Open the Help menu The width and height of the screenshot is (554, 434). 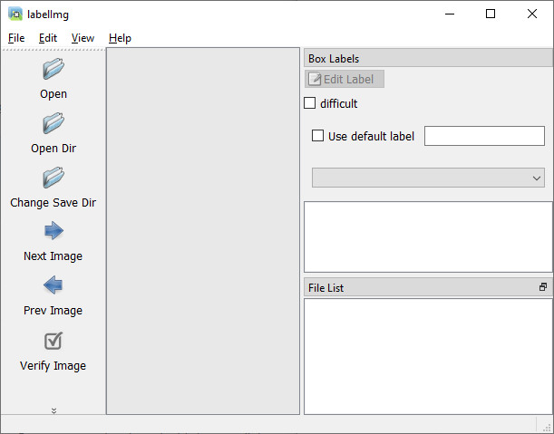point(120,38)
